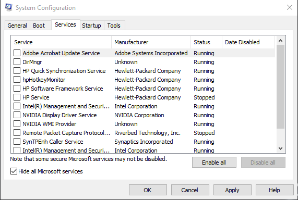Check the NVIDIA Display Driver Service checkbox

[17, 115]
